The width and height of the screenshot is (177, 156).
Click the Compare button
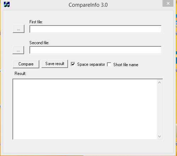pos(26,64)
